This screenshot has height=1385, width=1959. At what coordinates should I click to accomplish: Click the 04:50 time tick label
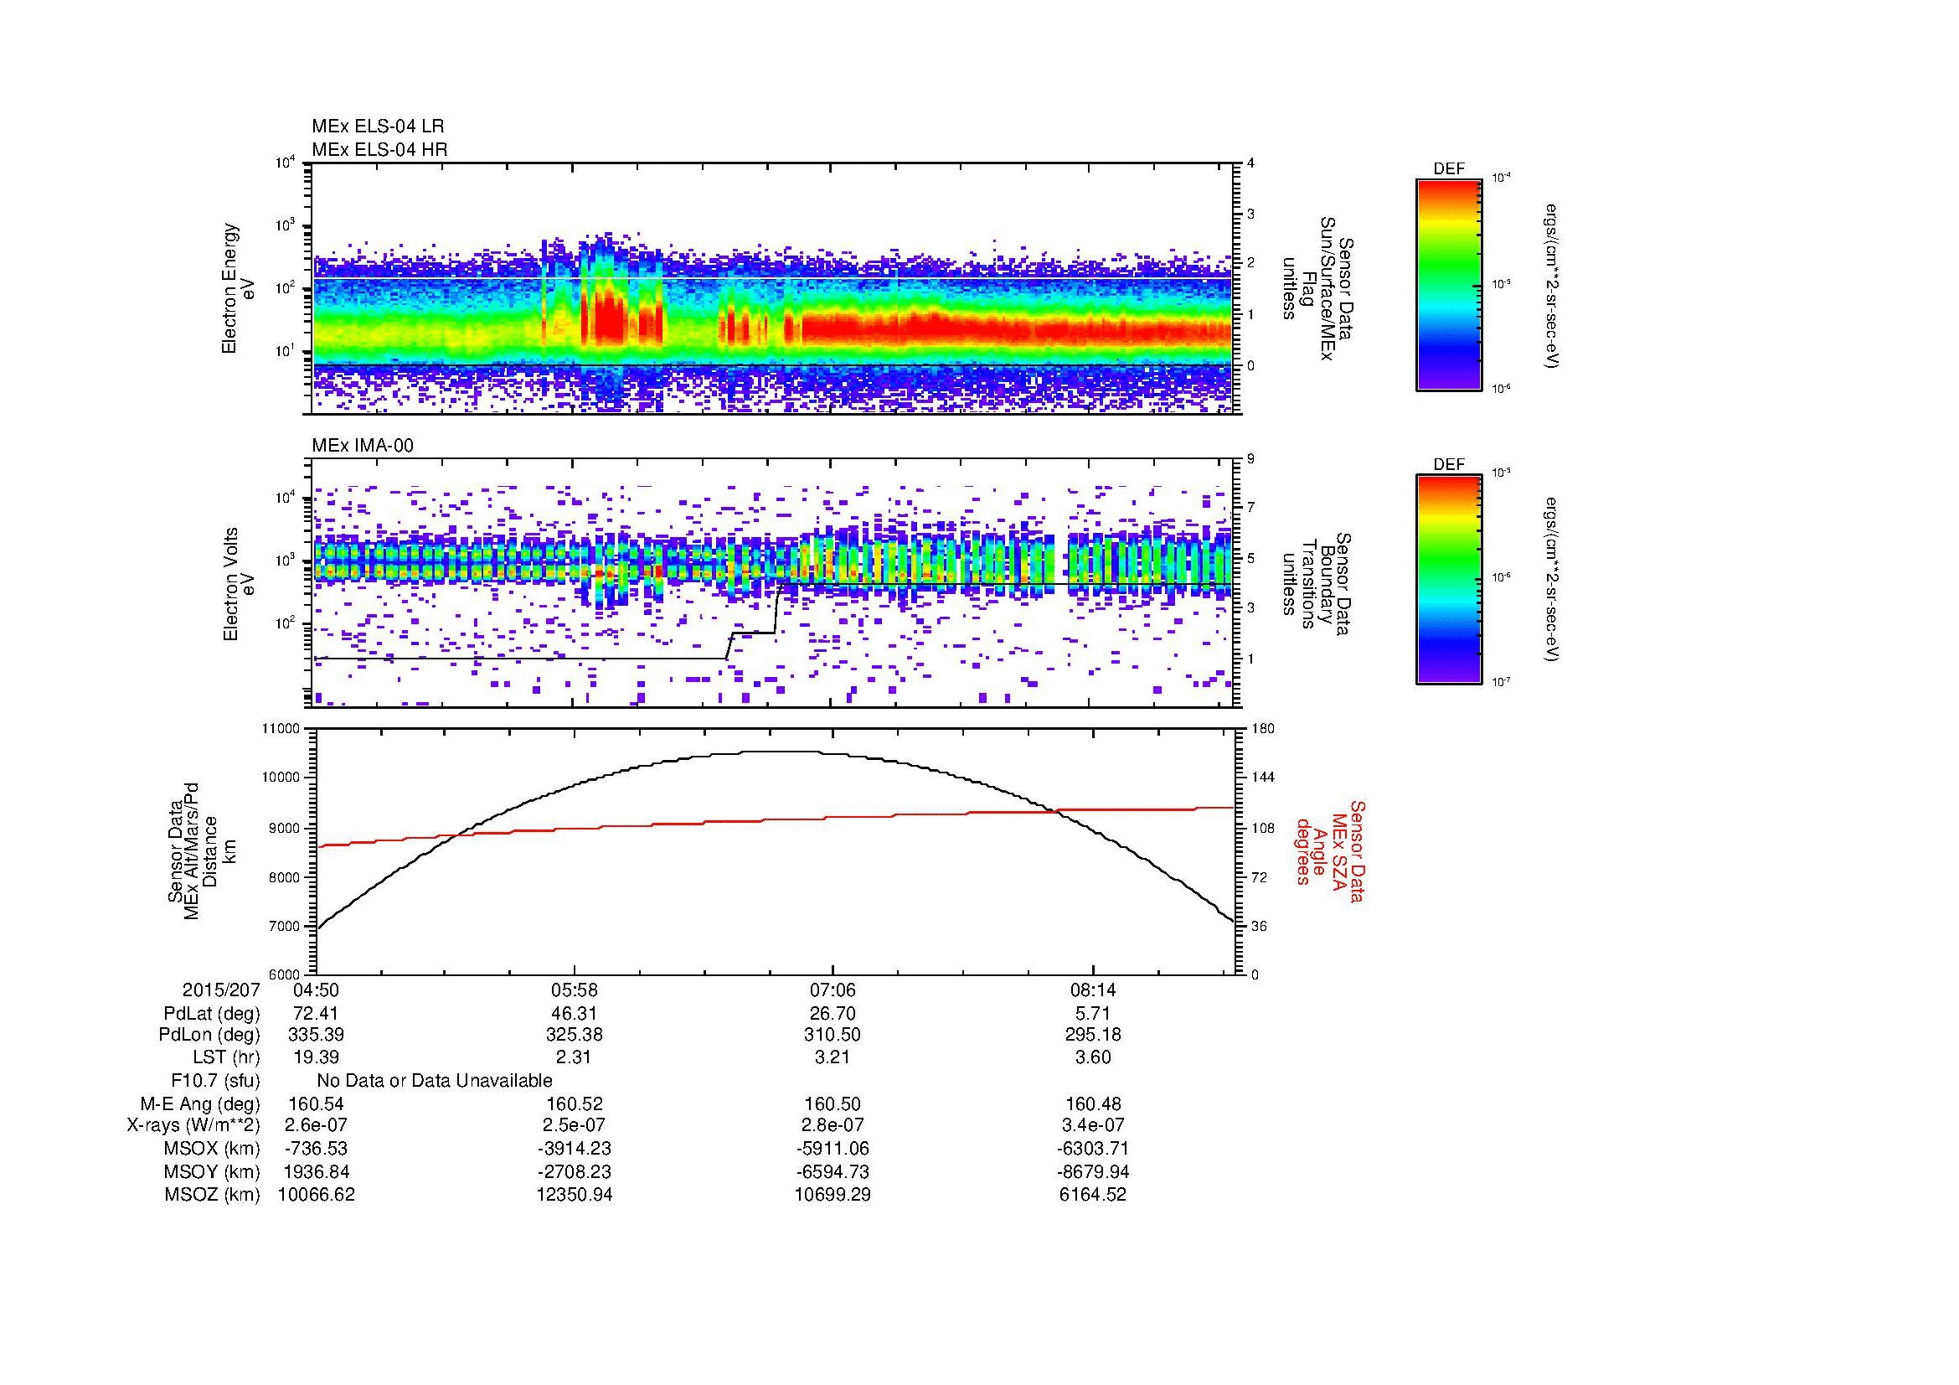(317, 990)
